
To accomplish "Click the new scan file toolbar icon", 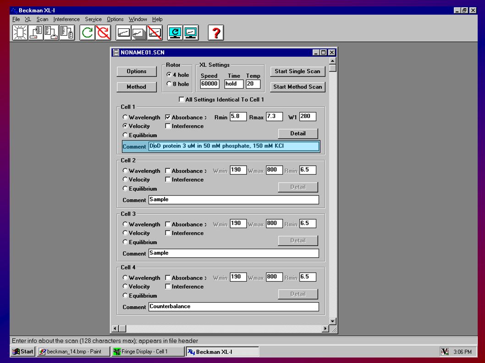I will pos(20,33).
